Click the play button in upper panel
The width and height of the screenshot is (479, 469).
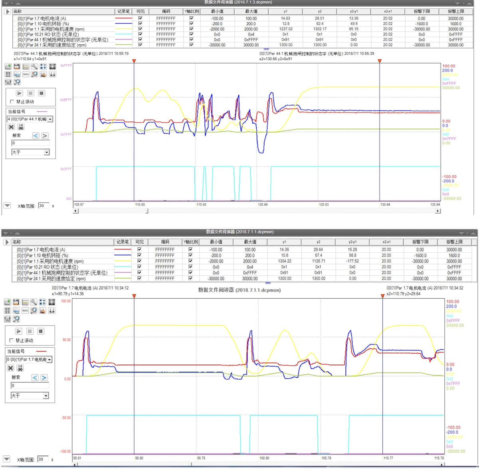pyautogui.click(x=19, y=93)
